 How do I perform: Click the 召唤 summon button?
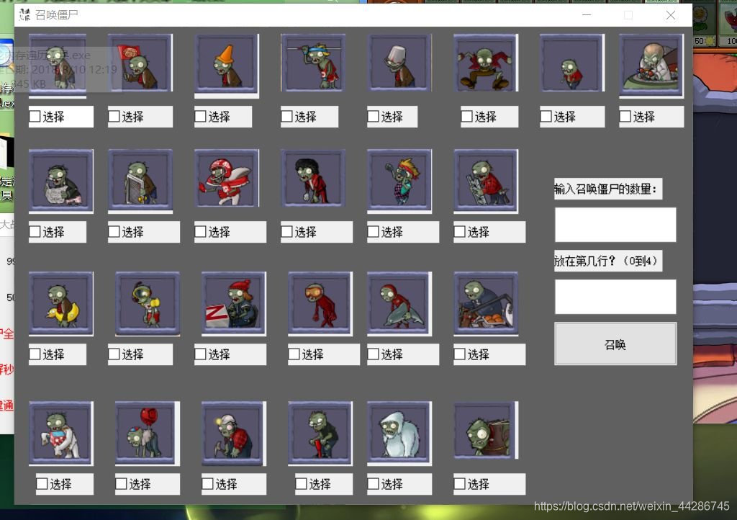(615, 344)
